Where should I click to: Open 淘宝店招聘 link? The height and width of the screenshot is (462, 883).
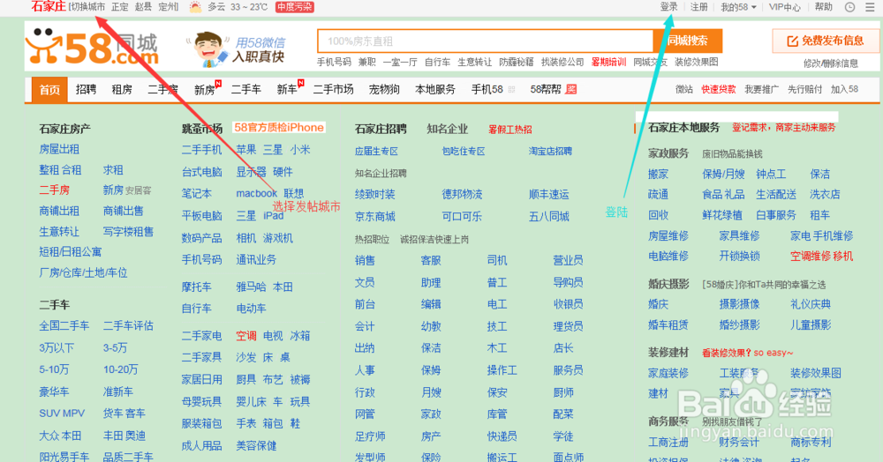coord(550,151)
